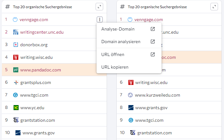Expand the left Top 20 results panel

point(99,7)
